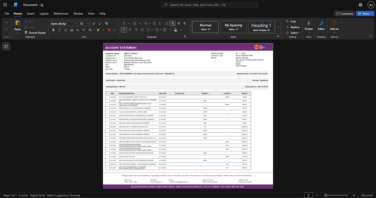Click the Undo arrow icon
Screen dimensions: 376x198
(7, 23)
